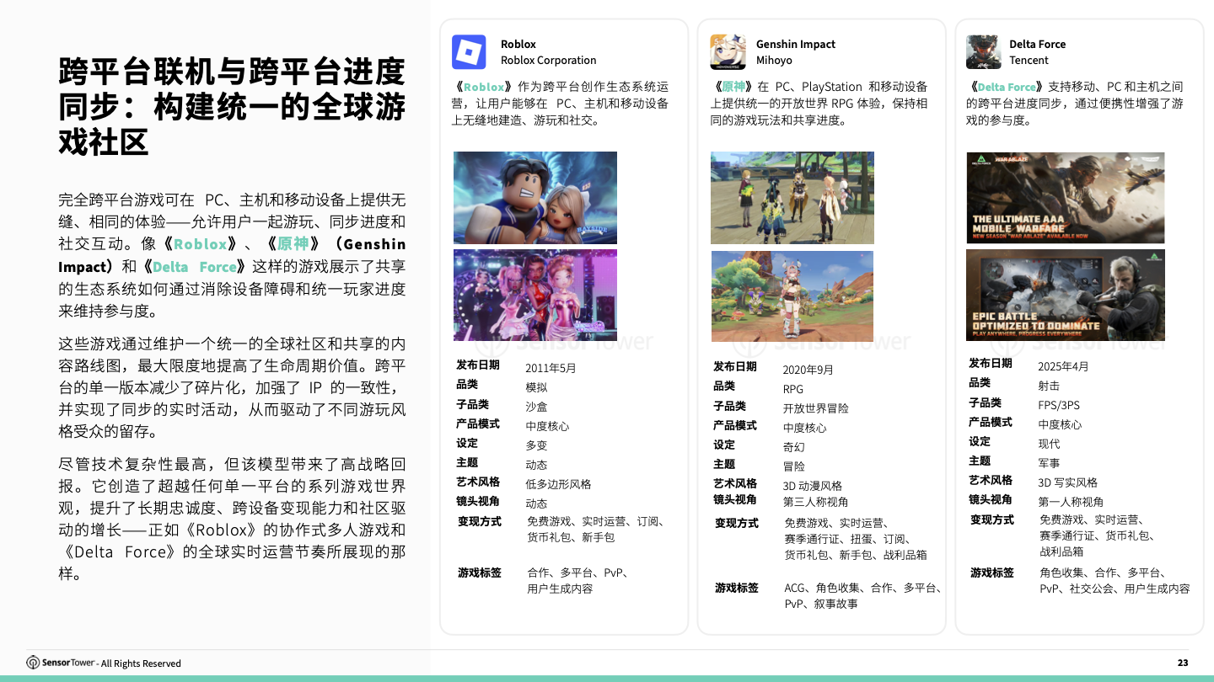Screen dimensions: 1214x682
Task: Click Delta Force tags starting 角色收集
Action: click(1115, 581)
